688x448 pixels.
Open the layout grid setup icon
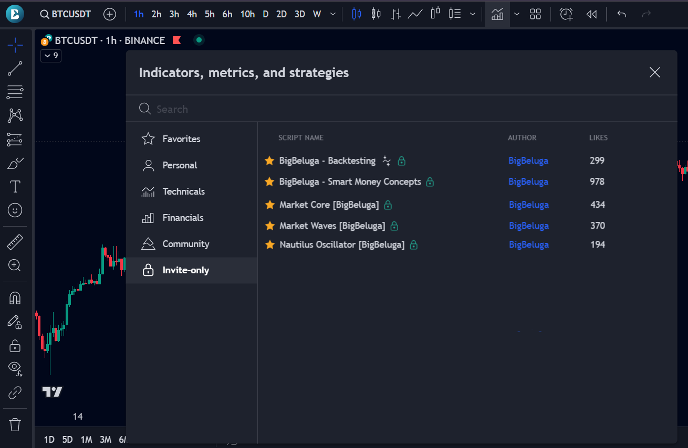pyautogui.click(x=535, y=14)
